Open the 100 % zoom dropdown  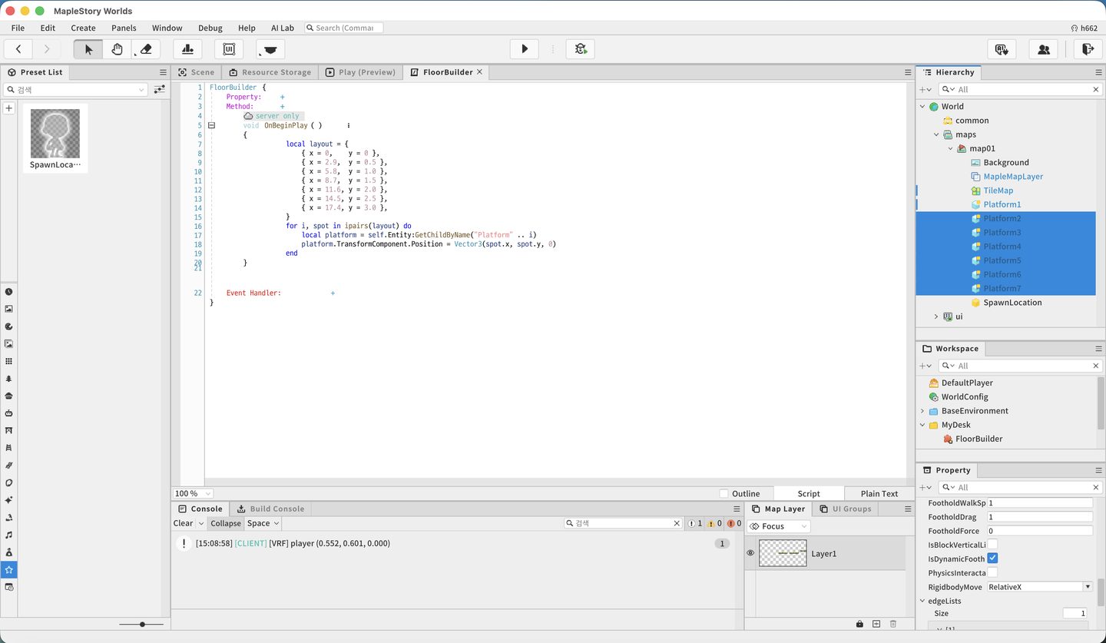[x=193, y=493]
